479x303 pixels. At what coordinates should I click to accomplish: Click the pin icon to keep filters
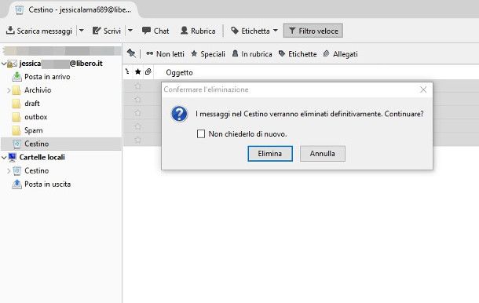[131, 53]
